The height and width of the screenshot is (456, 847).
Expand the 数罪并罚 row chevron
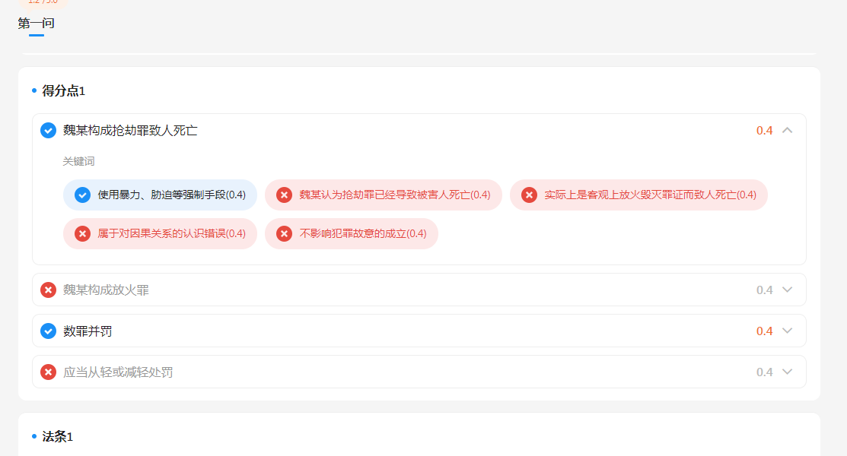788,331
